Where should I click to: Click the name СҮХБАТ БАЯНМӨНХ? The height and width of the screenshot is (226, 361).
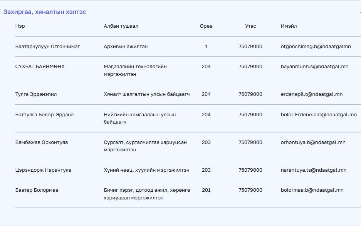pos(40,67)
